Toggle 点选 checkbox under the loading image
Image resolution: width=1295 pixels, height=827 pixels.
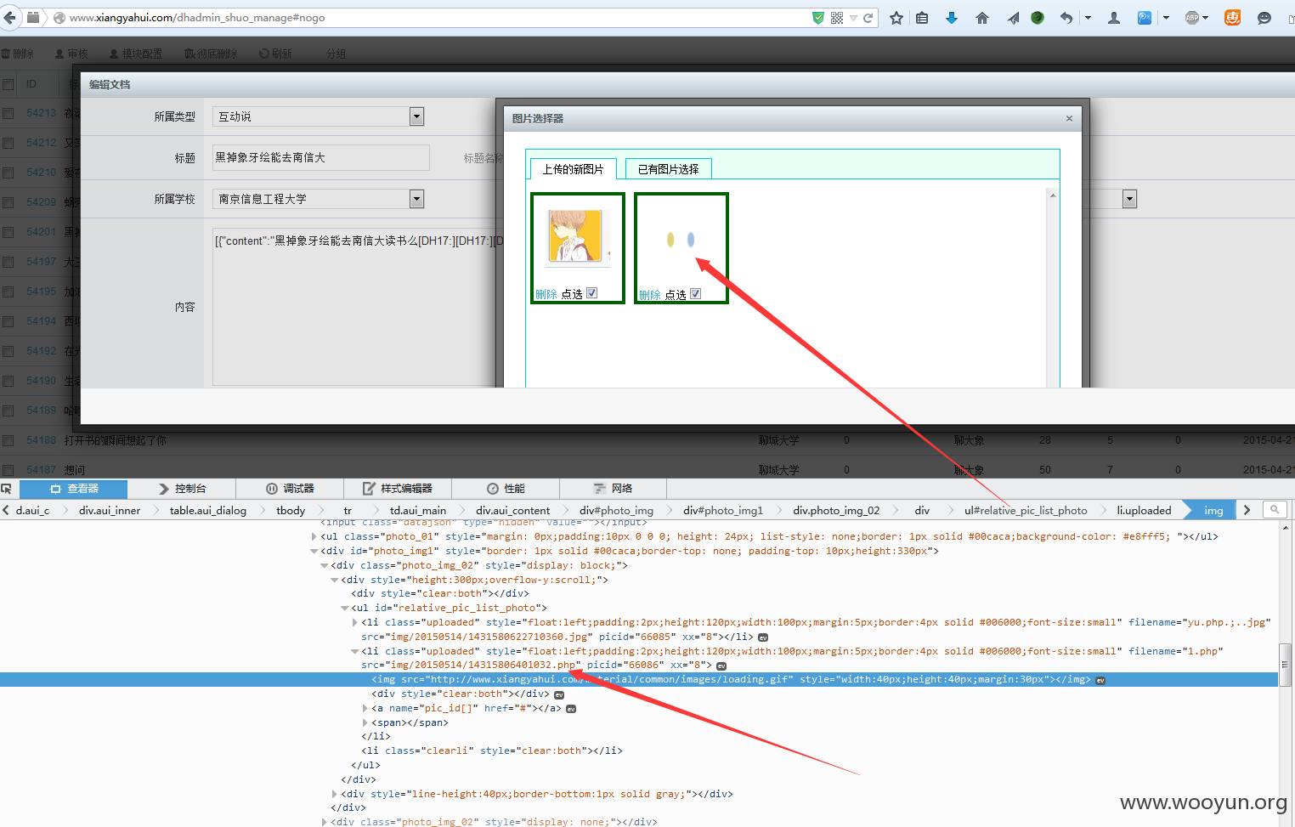tap(696, 294)
